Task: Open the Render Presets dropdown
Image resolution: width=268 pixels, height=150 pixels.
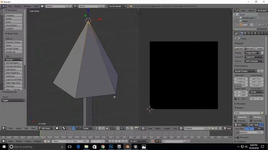Action: coord(245,71)
